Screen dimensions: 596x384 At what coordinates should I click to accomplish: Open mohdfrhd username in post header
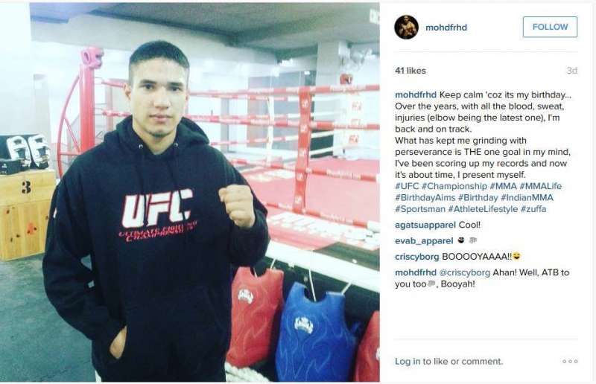[x=446, y=28]
